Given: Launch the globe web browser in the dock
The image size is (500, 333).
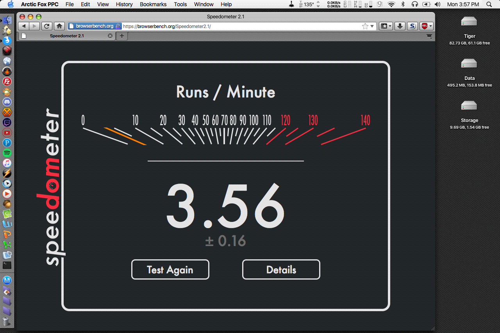Looking at the screenshot, I should tap(7, 61).
